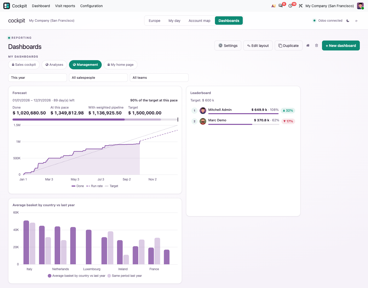
Task: Delete dashboard using the trash icon
Action: click(x=316, y=46)
